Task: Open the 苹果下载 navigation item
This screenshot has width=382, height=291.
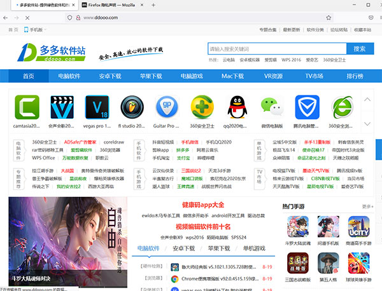Action: pyautogui.click(x=151, y=76)
